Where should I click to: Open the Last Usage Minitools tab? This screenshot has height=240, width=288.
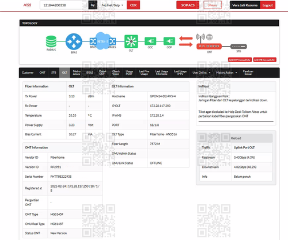162,73
